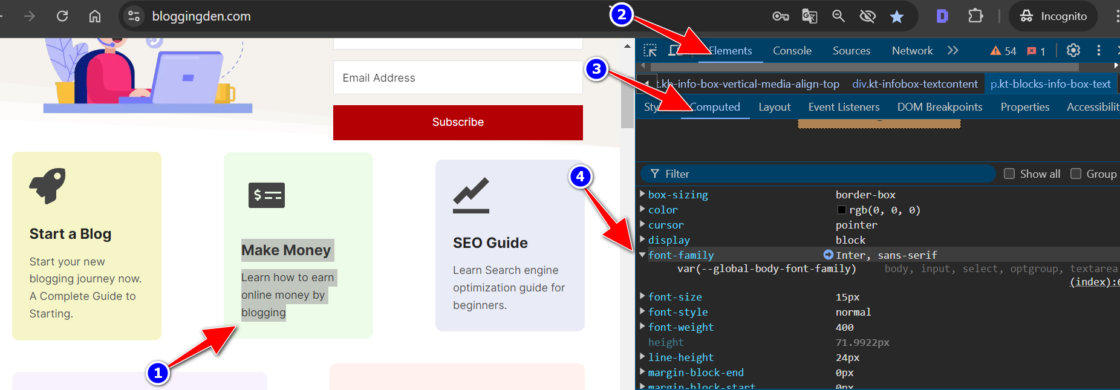Click the page scrollbar up arrow
Image resolution: width=1120 pixels, height=390 pixels.
(x=627, y=46)
